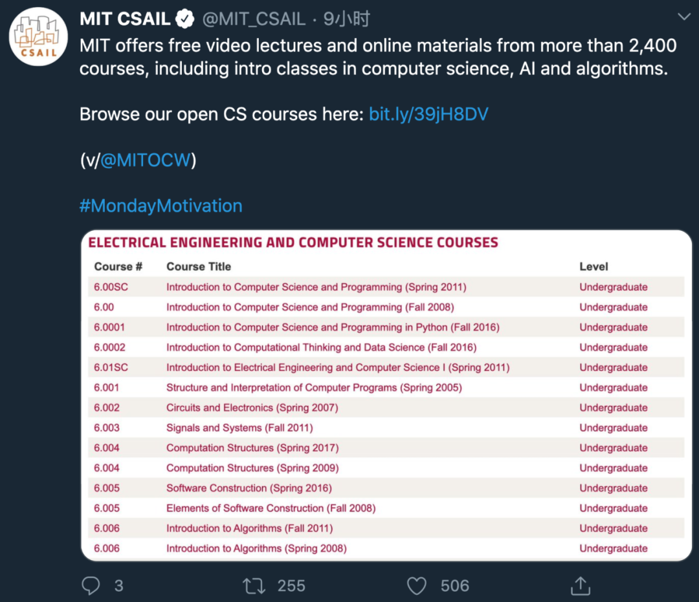This screenshot has width=699, height=602.
Task: Share the tweet via the upload icon
Action: 580,586
